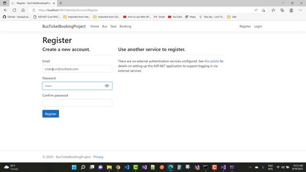Open the Snipping Tool taskbar icon
This screenshot has width=306, height=172.
(x=188, y=167)
